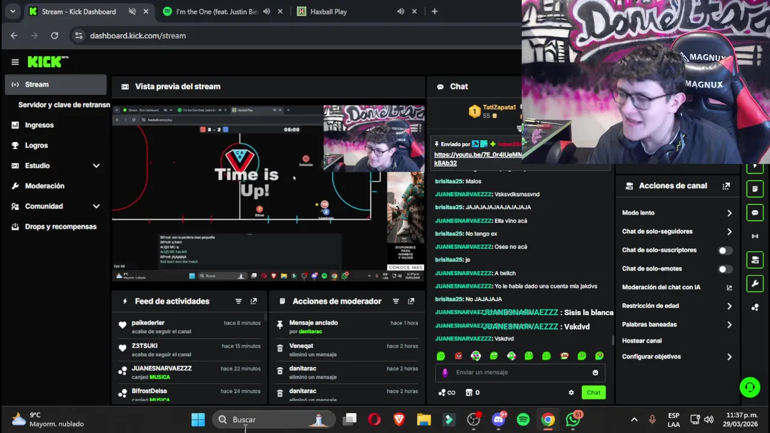The width and height of the screenshot is (770, 433).
Task: Pop out the Acciones de moderador panel
Action: [411, 301]
